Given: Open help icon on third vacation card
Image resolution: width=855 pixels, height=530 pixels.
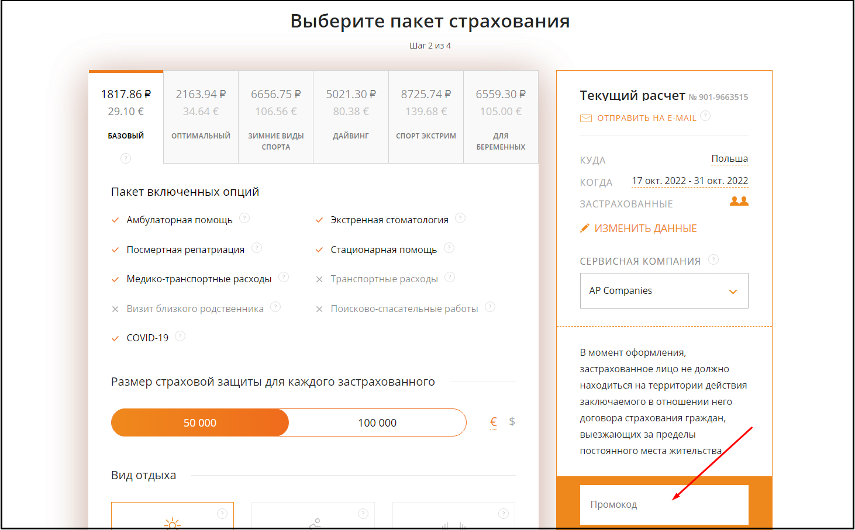Looking at the screenshot, I should [x=504, y=514].
